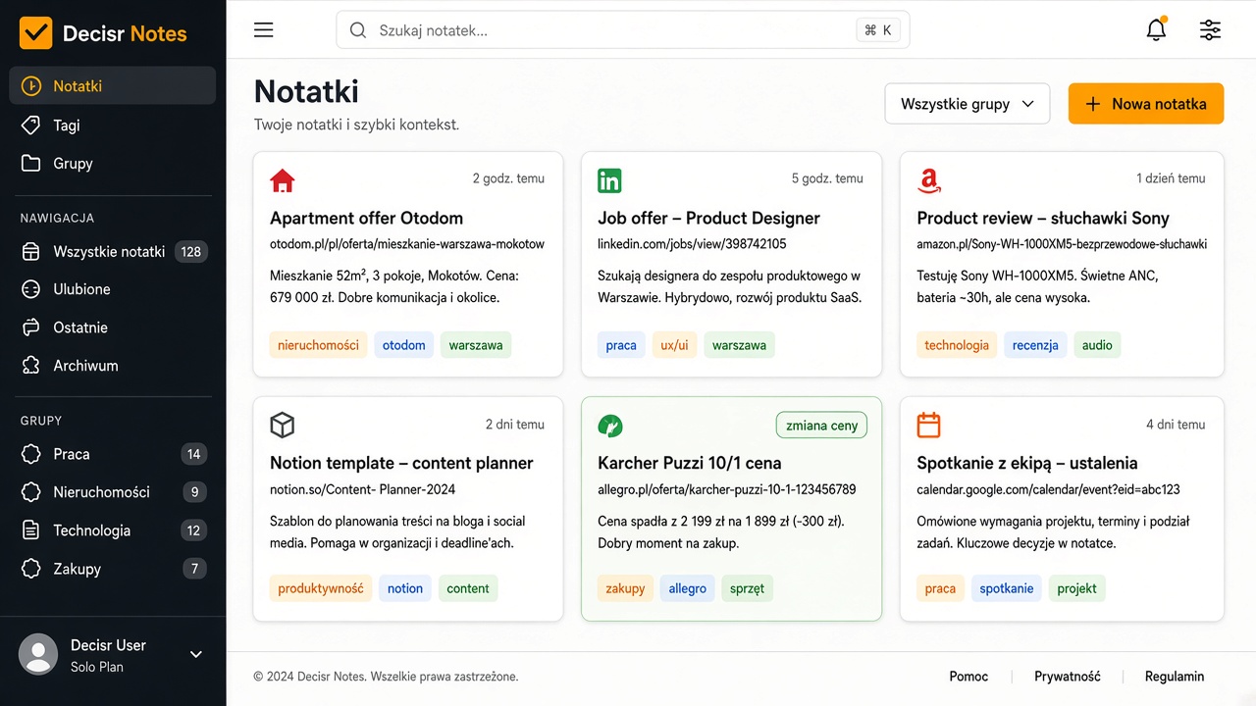Open Notion template – content planner title
The width and height of the screenshot is (1256, 706).
point(401,463)
